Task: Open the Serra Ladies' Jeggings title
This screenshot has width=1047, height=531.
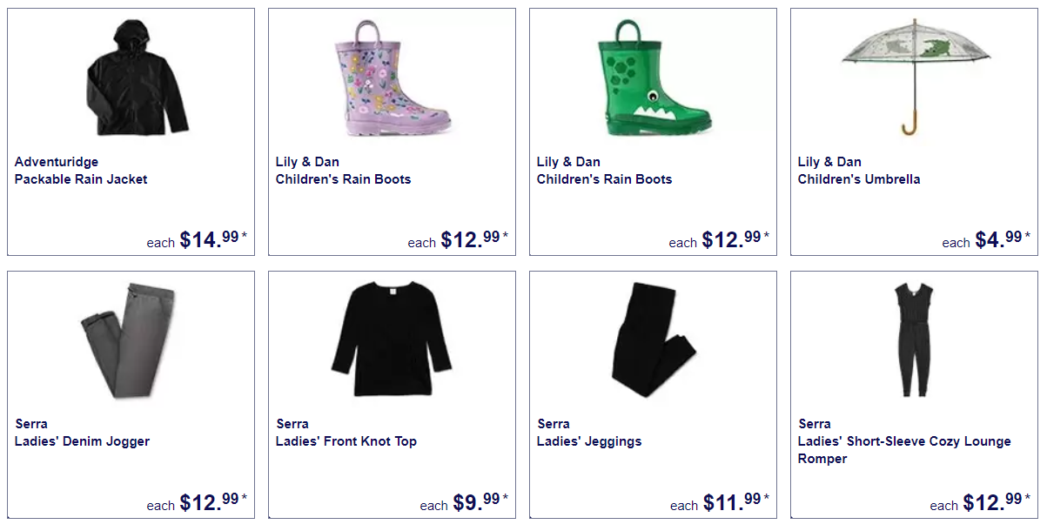Action: click(589, 433)
